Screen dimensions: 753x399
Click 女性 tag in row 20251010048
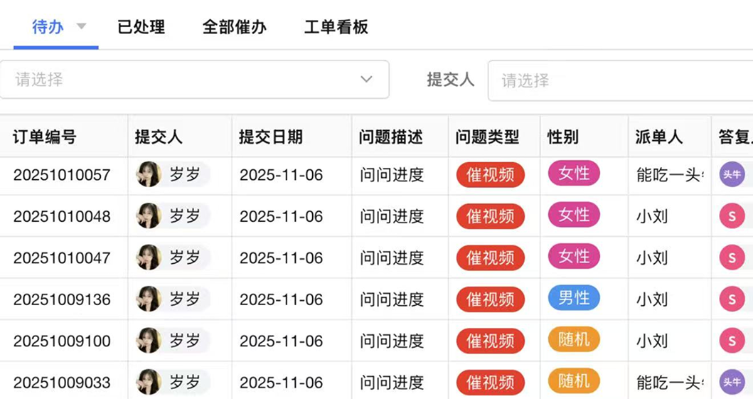(574, 215)
